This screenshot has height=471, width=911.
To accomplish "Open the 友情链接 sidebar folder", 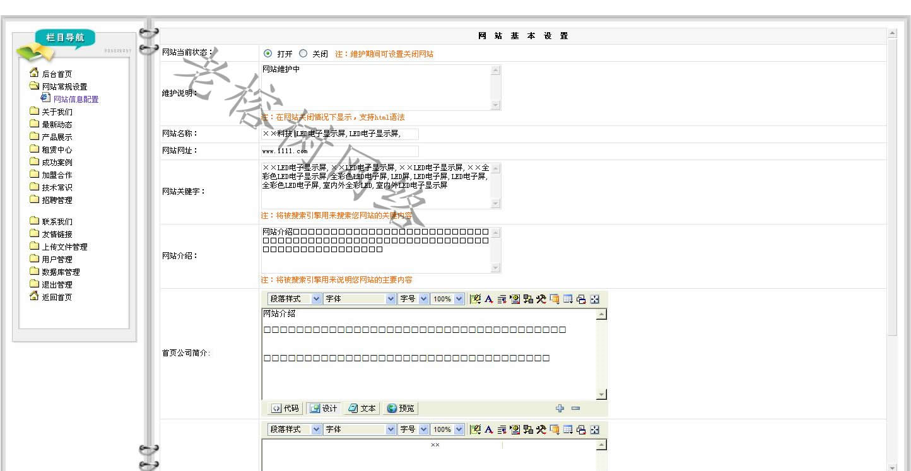I will [x=51, y=234].
